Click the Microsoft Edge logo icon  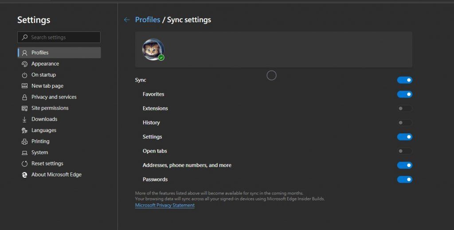[x=25, y=175]
